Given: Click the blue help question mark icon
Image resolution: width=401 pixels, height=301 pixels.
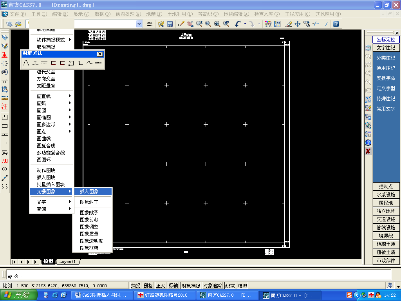Looking at the screenshot, I should 336,24.
